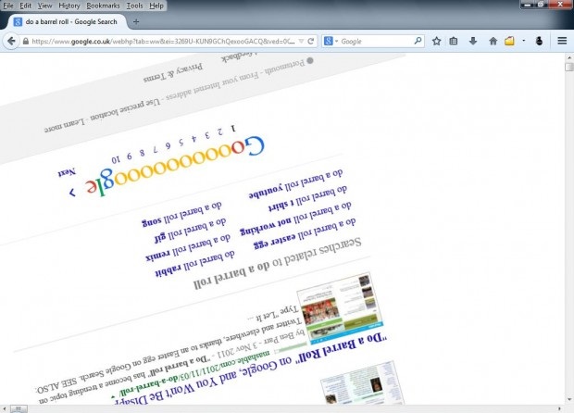Viewport: 574px width, 413px height.
Task: Open search engine chooser dropdown arrow
Action: pos(336,41)
